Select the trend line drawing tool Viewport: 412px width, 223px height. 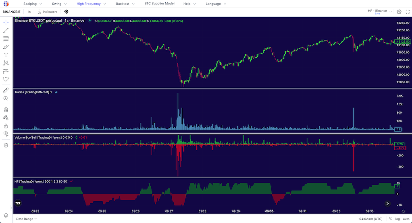tap(6, 31)
